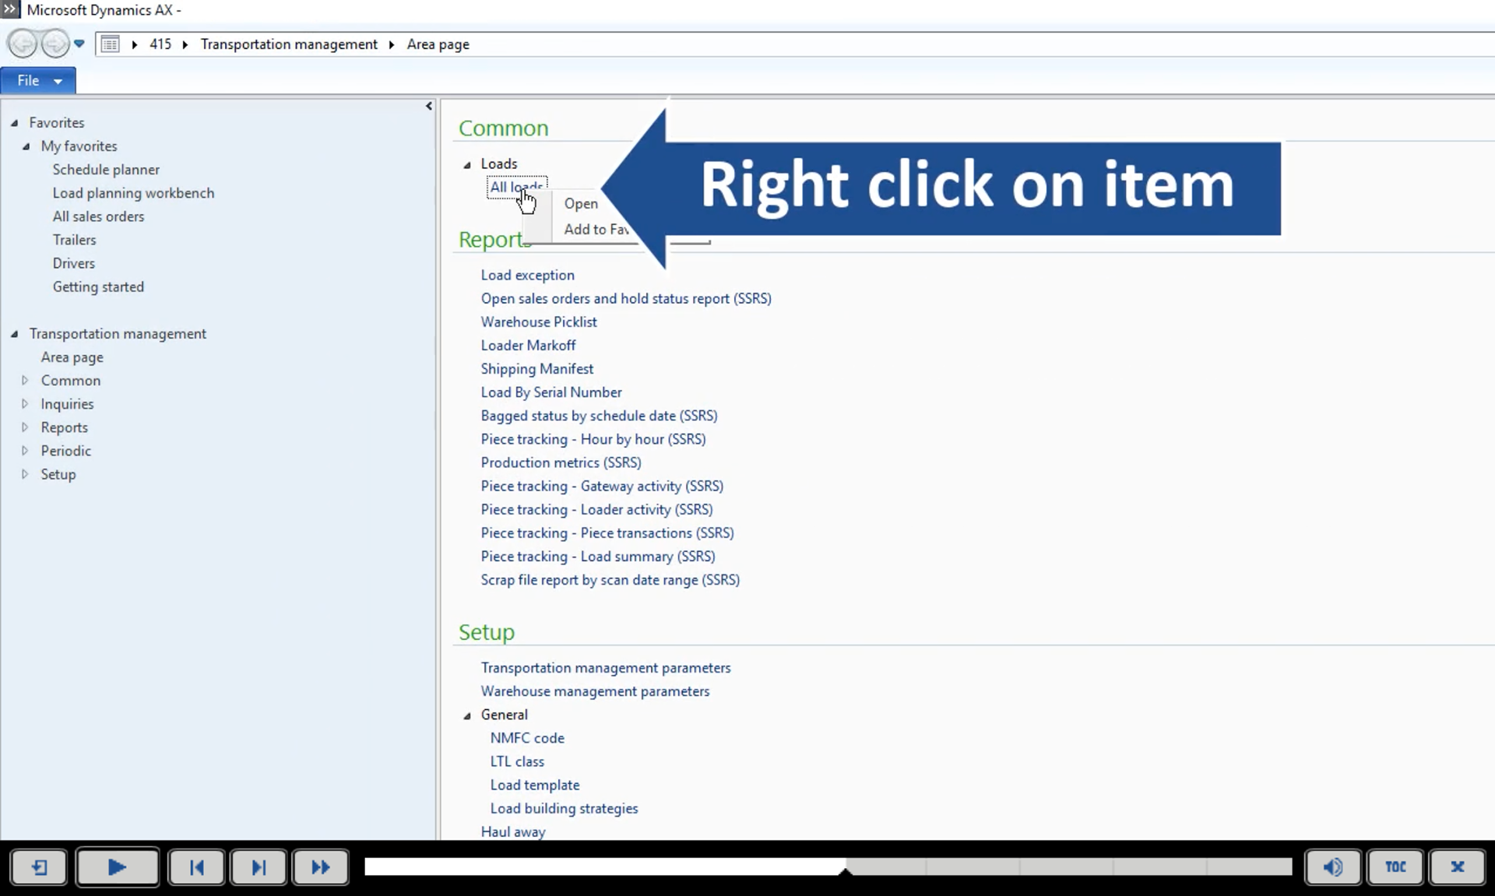The width and height of the screenshot is (1495, 896).
Task: Expand the Inquiries node
Action: pos(25,404)
